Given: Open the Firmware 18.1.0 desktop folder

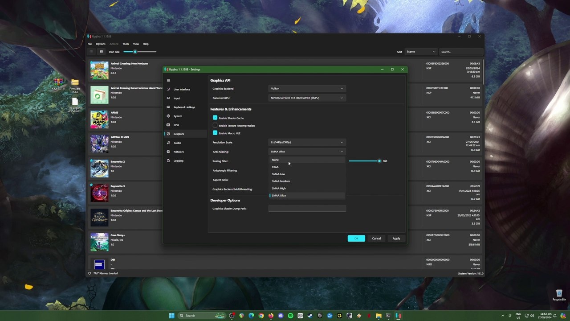Looking at the screenshot, I should click(x=75, y=85).
